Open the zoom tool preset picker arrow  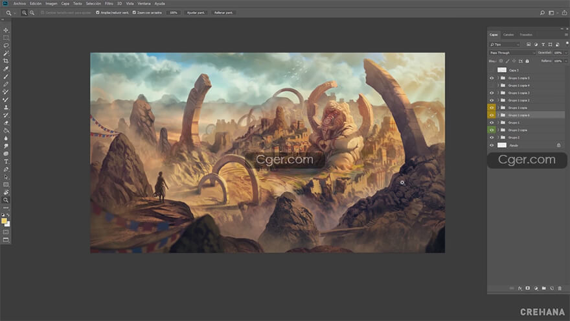pyautogui.click(x=14, y=13)
